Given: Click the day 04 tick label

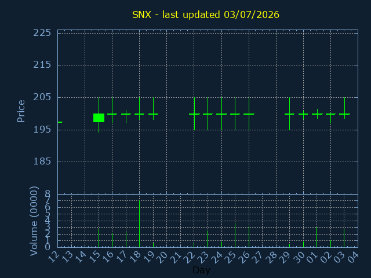Looking at the screenshot, I should click(x=353, y=257).
